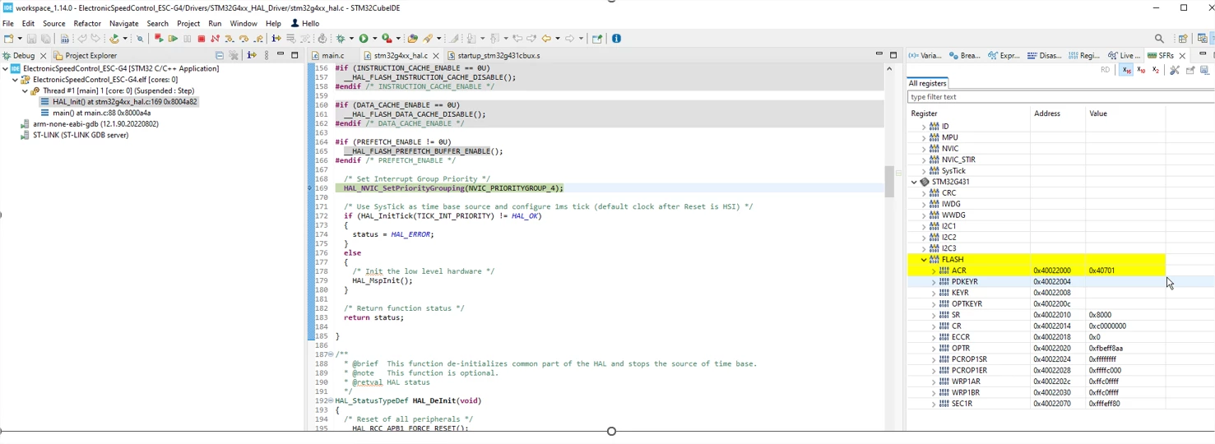Click the editor vertical scrollbar thumb
Image resolution: width=1215 pixels, height=444 pixels.
pyautogui.click(x=888, y=181)
